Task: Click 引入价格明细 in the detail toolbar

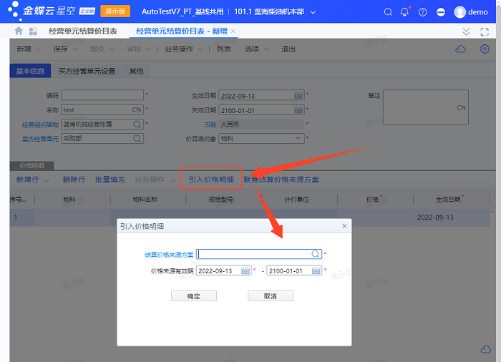Action: [210, 180]
